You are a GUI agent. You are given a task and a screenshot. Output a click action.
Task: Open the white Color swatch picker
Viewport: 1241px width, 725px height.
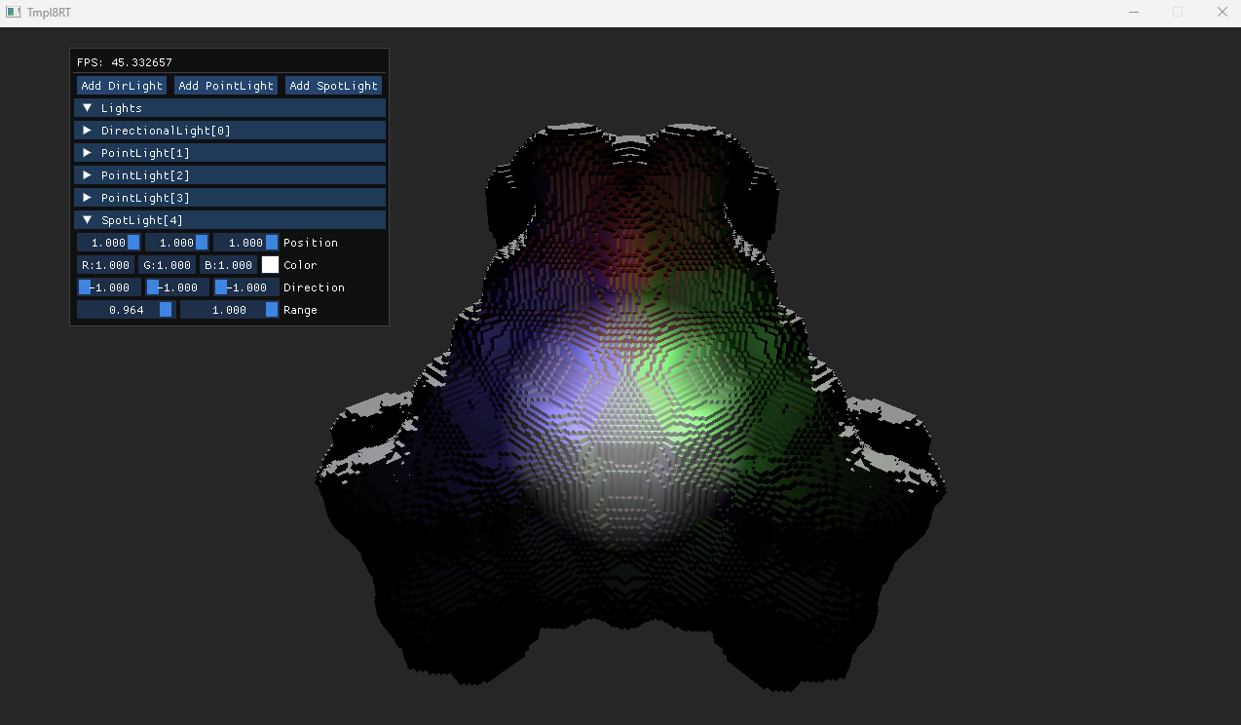click(270, 265)
